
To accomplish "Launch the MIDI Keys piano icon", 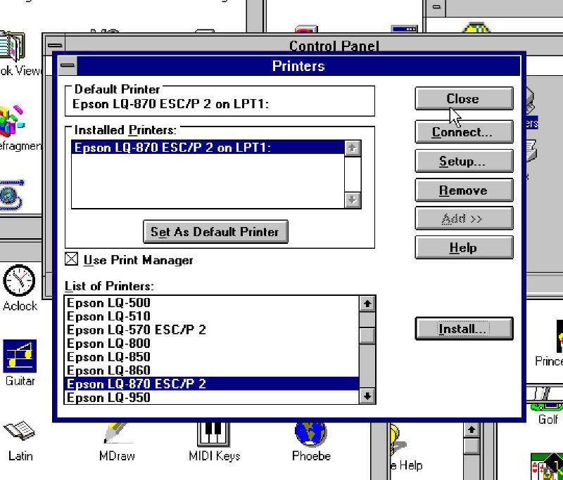I will click(x=214, y=434).
